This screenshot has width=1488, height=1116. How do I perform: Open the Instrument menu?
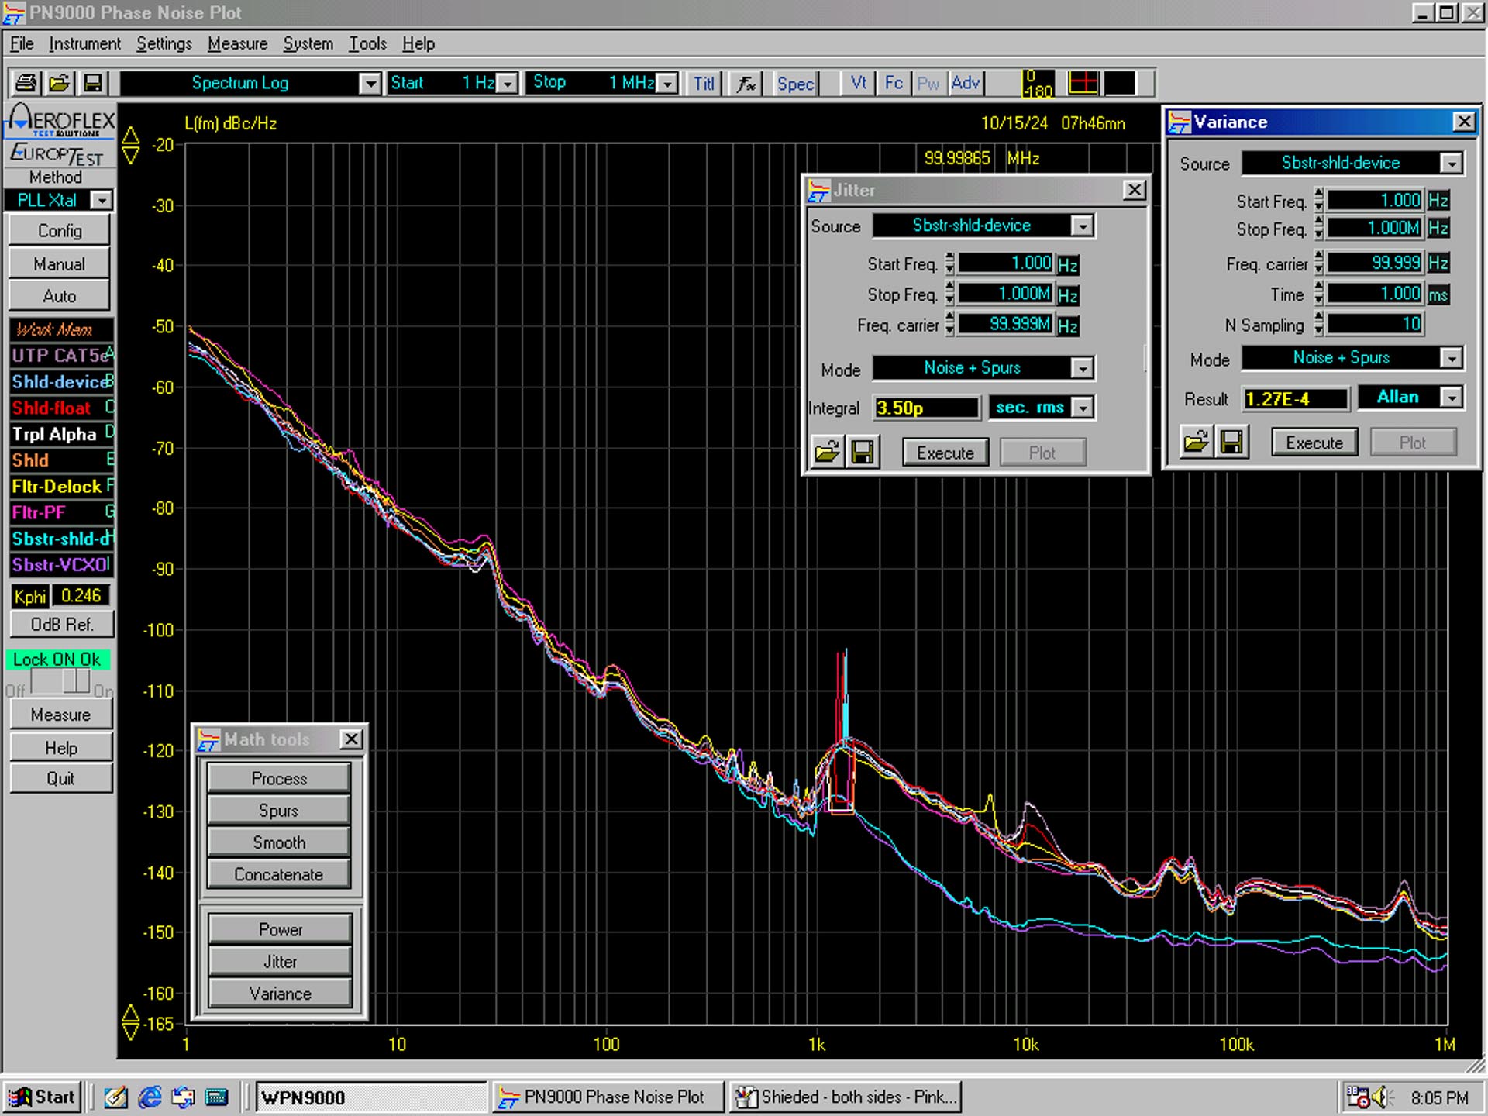[84, 44]
